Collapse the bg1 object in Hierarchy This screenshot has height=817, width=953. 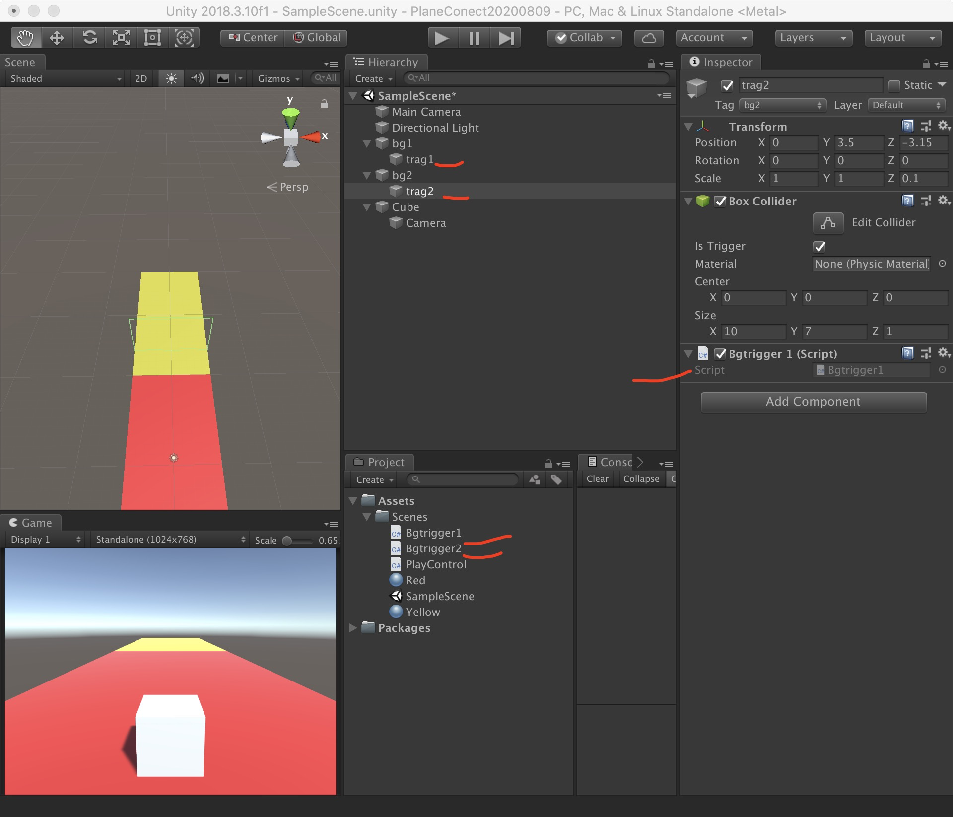click(367, 144)
